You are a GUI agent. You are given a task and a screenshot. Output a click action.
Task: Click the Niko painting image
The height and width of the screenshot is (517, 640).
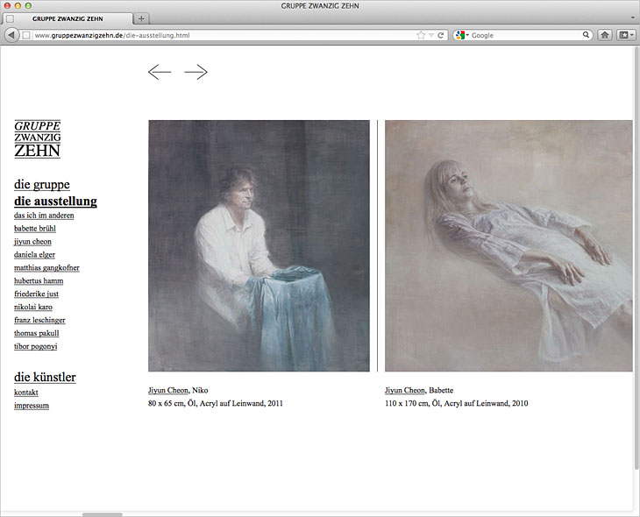click(x=259, y=245)
